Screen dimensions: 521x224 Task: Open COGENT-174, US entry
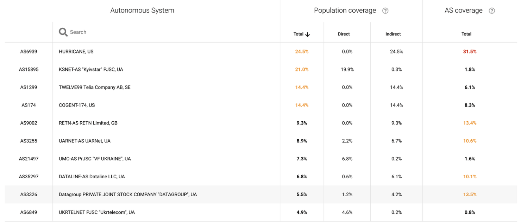point(77,105)
